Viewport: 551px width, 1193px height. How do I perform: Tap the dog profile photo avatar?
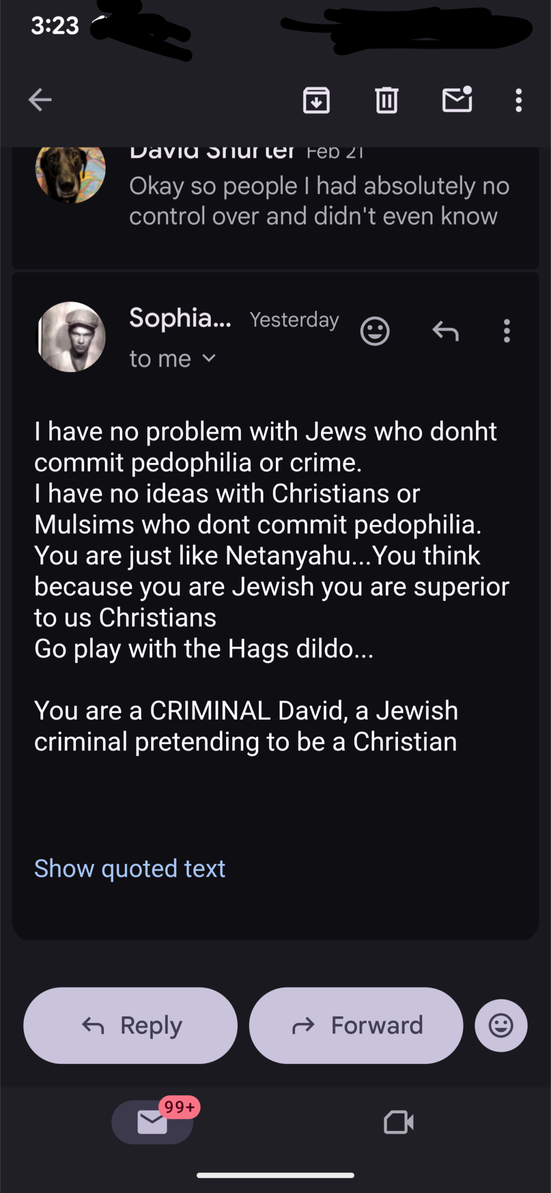pyautogui.click(x=71, y=171)
